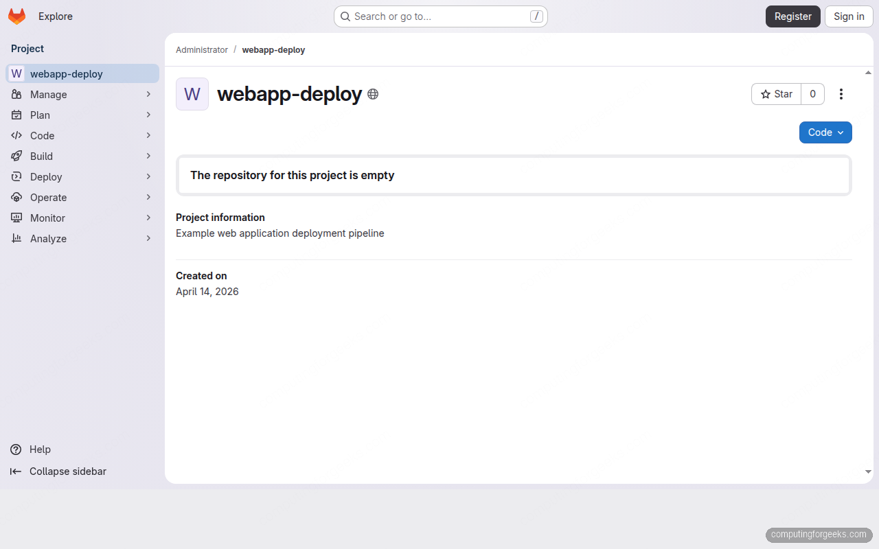Star the webapp-deploy project
This screenshot has height=549, width=879.
click(x=776, y=94)
